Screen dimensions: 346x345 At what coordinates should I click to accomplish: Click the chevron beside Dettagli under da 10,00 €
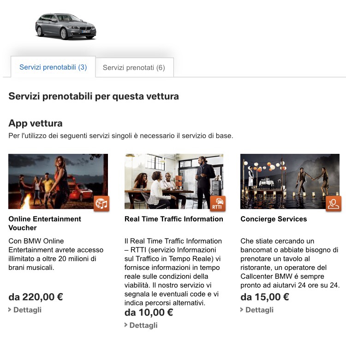pos(126,325)
